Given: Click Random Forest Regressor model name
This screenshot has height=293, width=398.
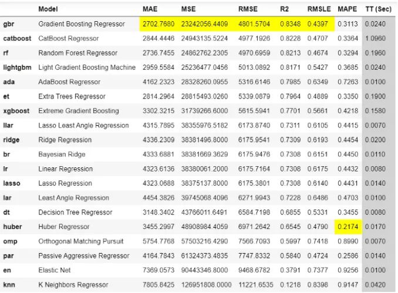Looking at the screenshot, I should click(x=77, y=53).
